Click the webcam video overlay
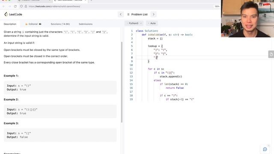The height and width of the screenshot is (154, 274). click(247, 18)
